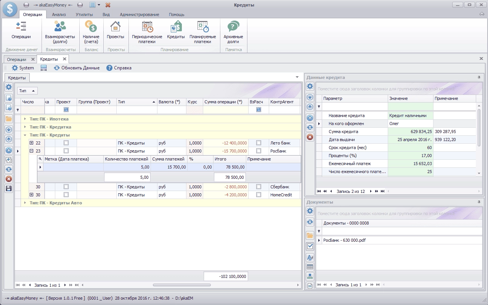Open the Администрирование ribbon tab
Viewport: 488px width, 305px height.
click(140, 14)
